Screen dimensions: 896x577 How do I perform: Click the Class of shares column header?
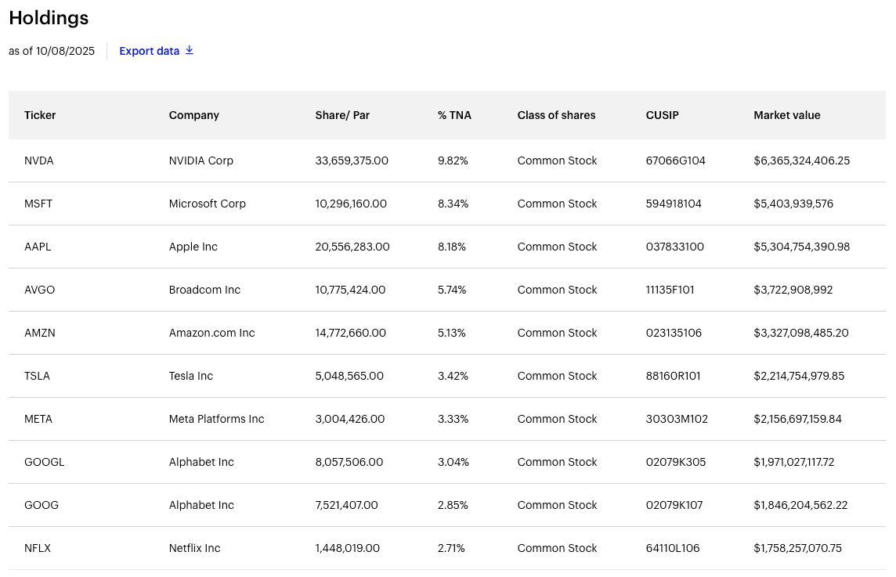pos(556,115)
